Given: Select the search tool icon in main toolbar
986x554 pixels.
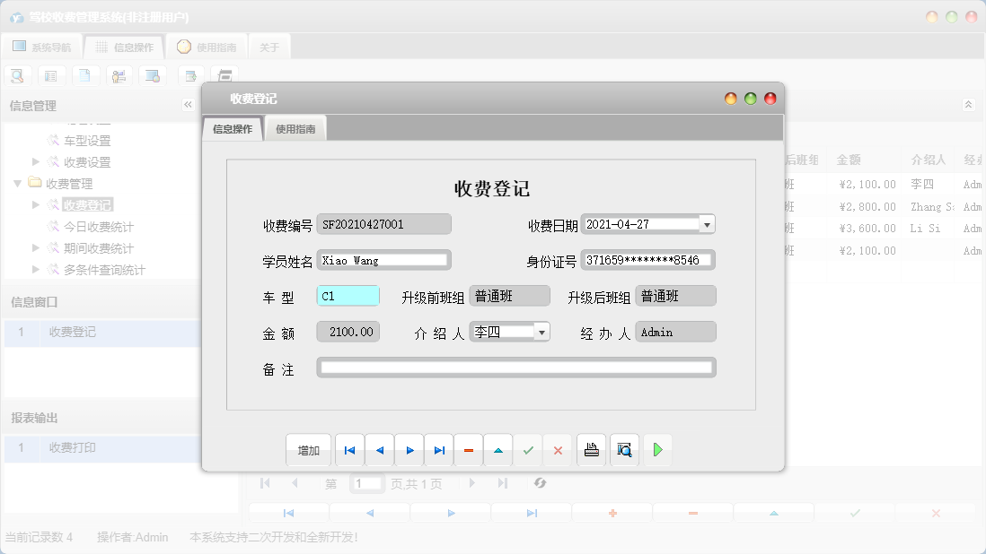Looking at the screenshot, I should coord(17,75).
